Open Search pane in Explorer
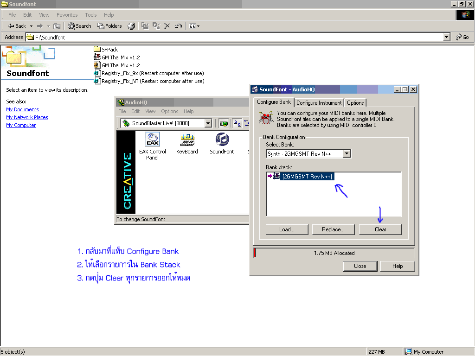The width and height of the screenshot is (475, 356). 79,26
